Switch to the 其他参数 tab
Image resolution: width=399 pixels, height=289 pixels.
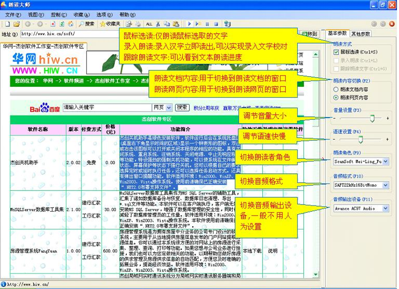(x=361, y=34)
